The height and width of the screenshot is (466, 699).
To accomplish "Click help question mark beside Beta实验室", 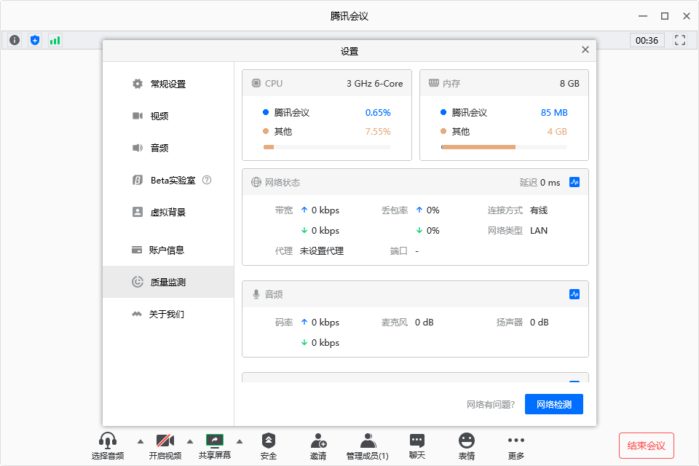I will pos(207,180).
